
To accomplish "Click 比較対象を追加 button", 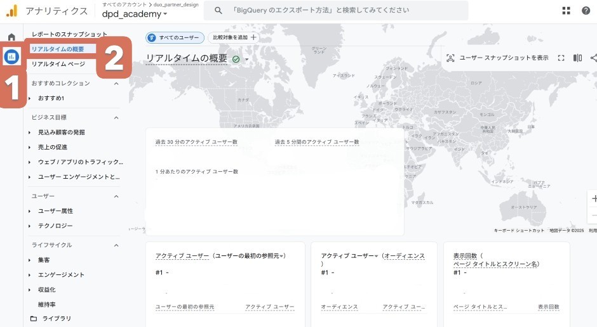I will click(233, 37).
